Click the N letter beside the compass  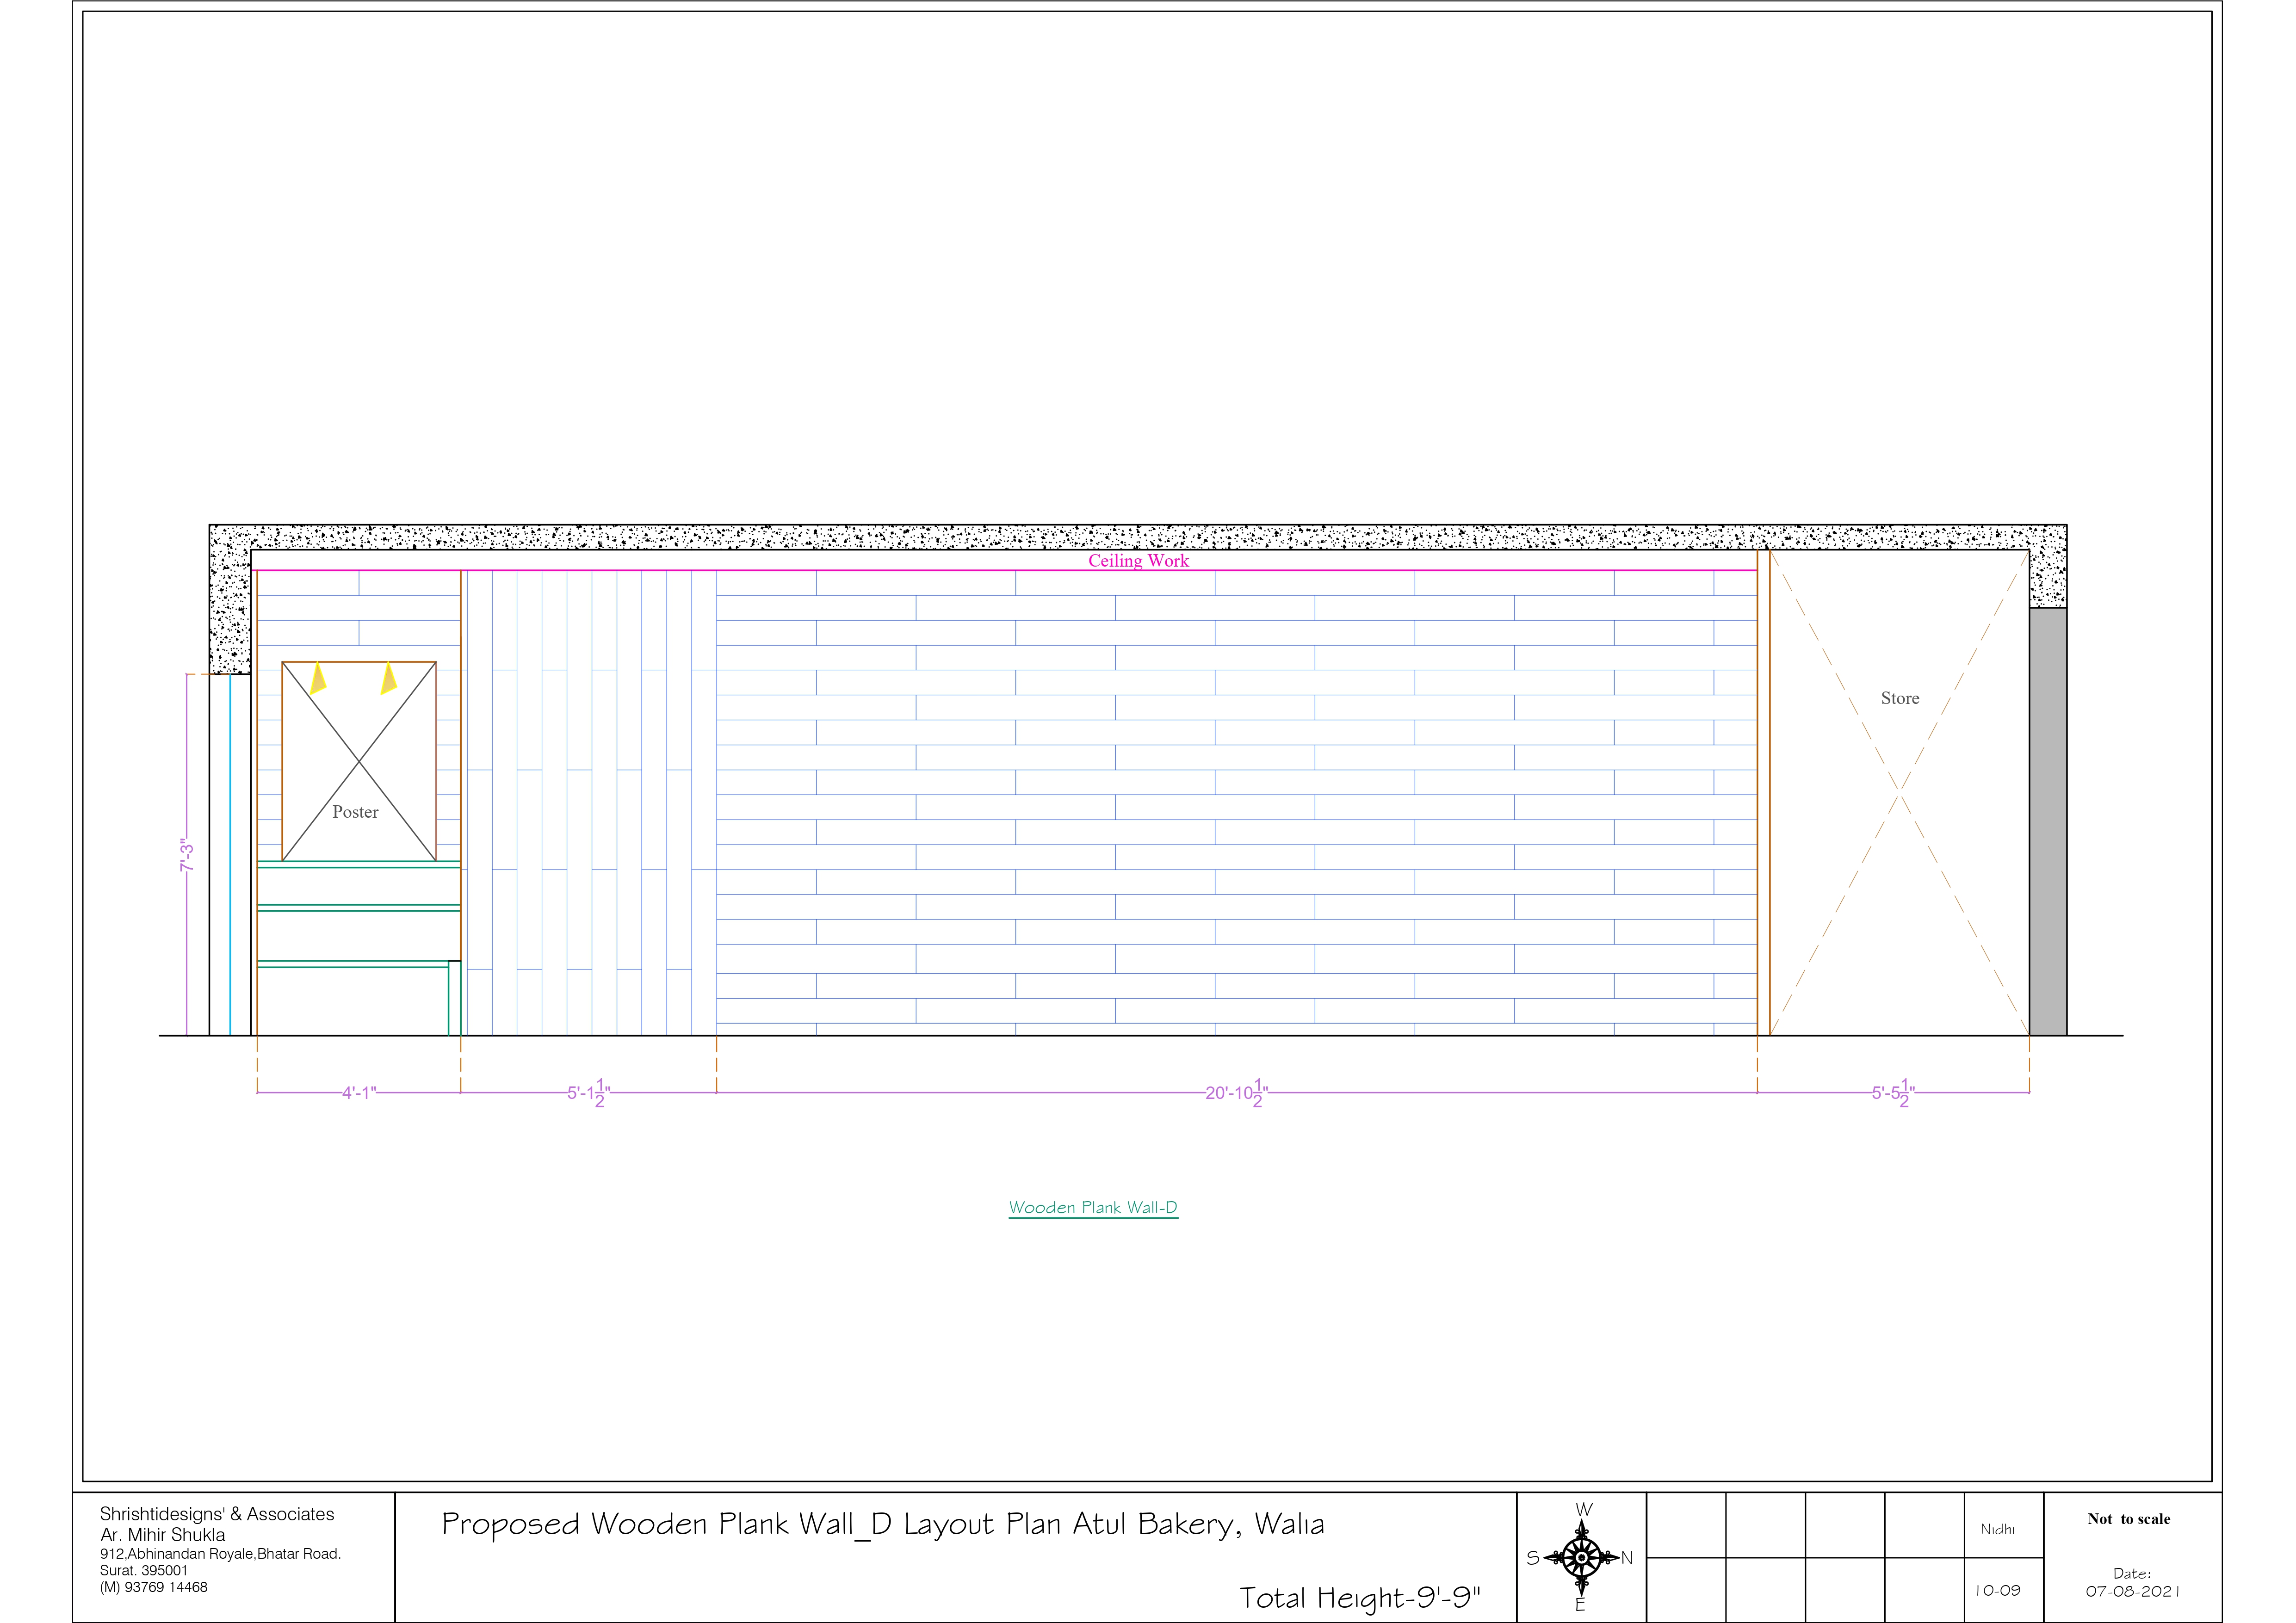[1626, 1558]
